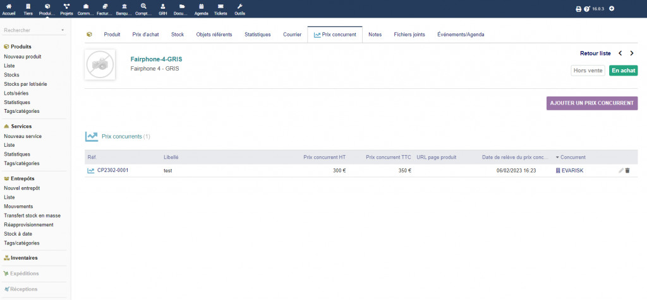Sort by Date de relève column
Viewport: 647px width, 300px height.
(516, 157)
